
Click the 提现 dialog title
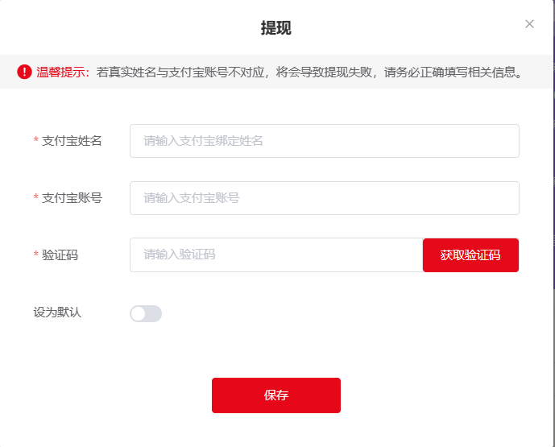276,27
